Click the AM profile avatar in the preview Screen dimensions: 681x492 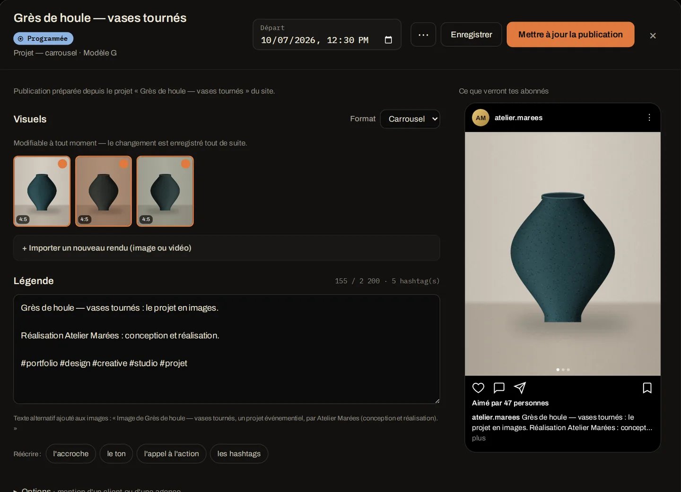(x=480, y=118)
